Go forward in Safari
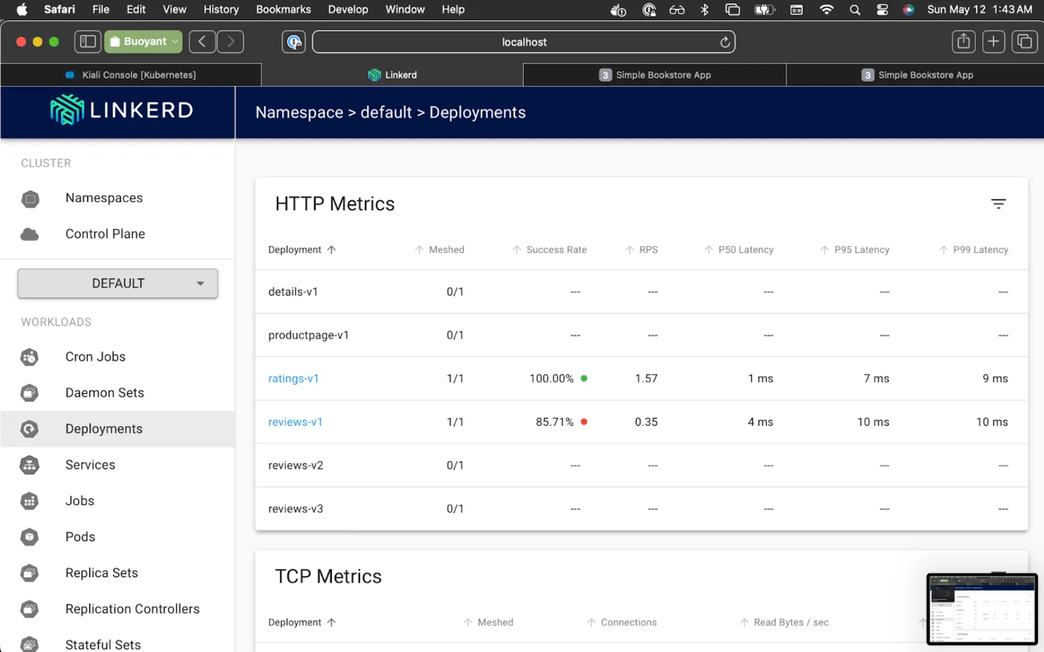 (230, 41)
